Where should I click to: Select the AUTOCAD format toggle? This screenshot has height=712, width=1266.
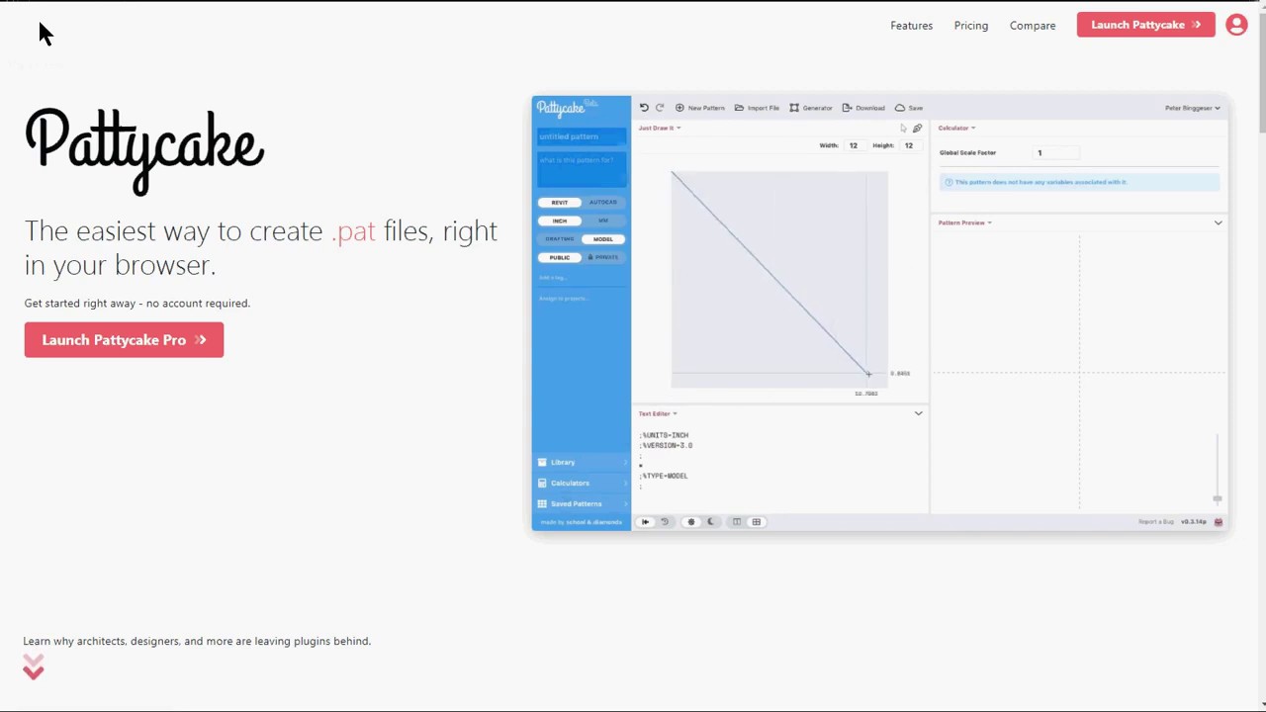pyautogui.click(x=603, y=202)
